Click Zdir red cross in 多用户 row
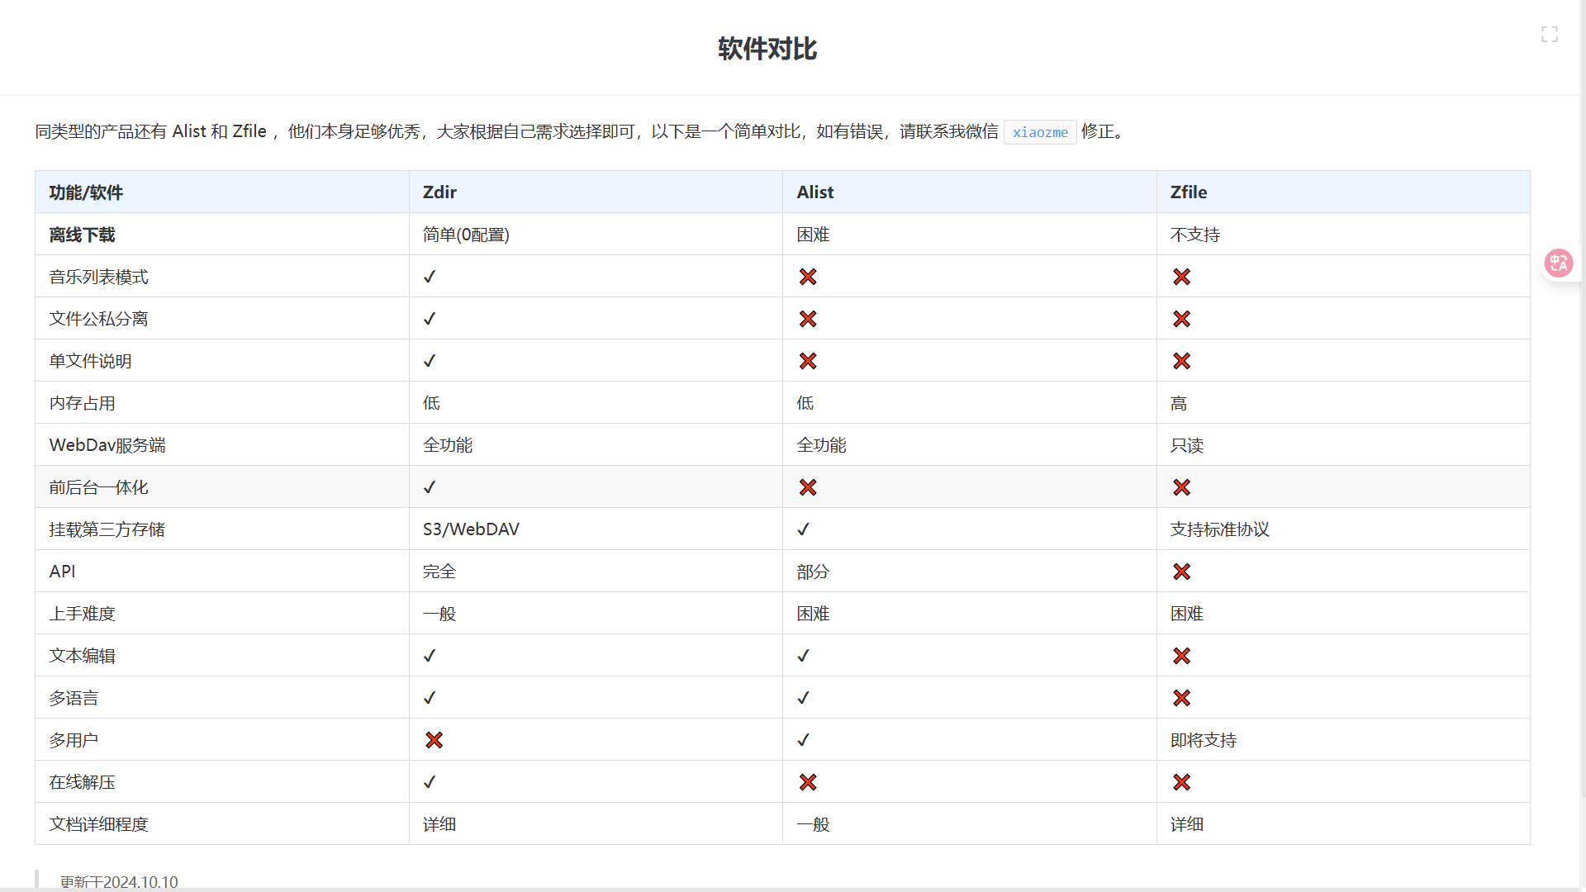Viewport: 1586px width, 892px height. [434, 740]
